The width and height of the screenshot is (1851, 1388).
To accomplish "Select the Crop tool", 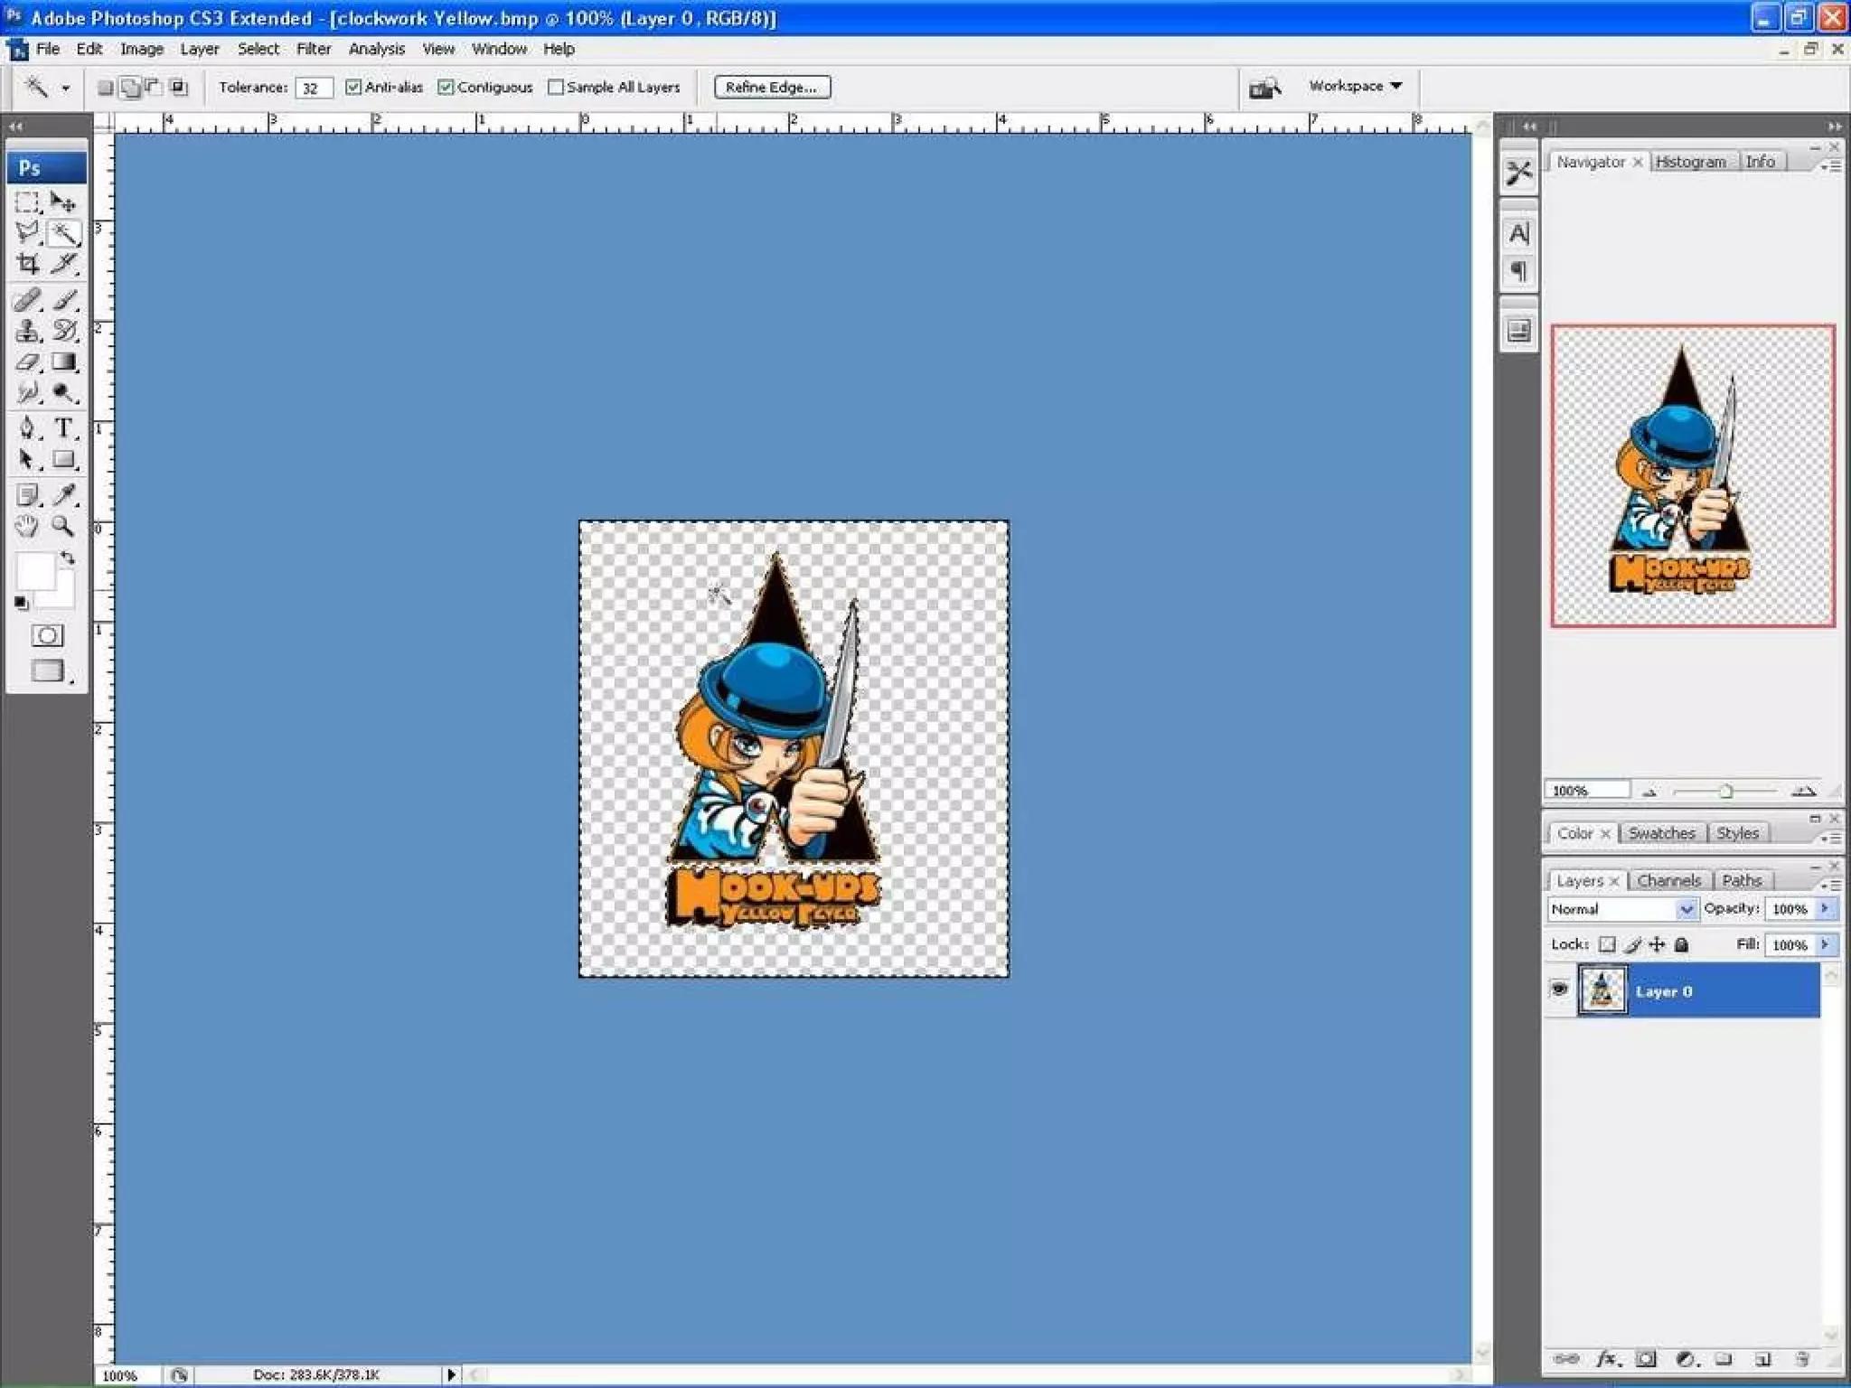I will pyautogui.click(x=27, y=264).
